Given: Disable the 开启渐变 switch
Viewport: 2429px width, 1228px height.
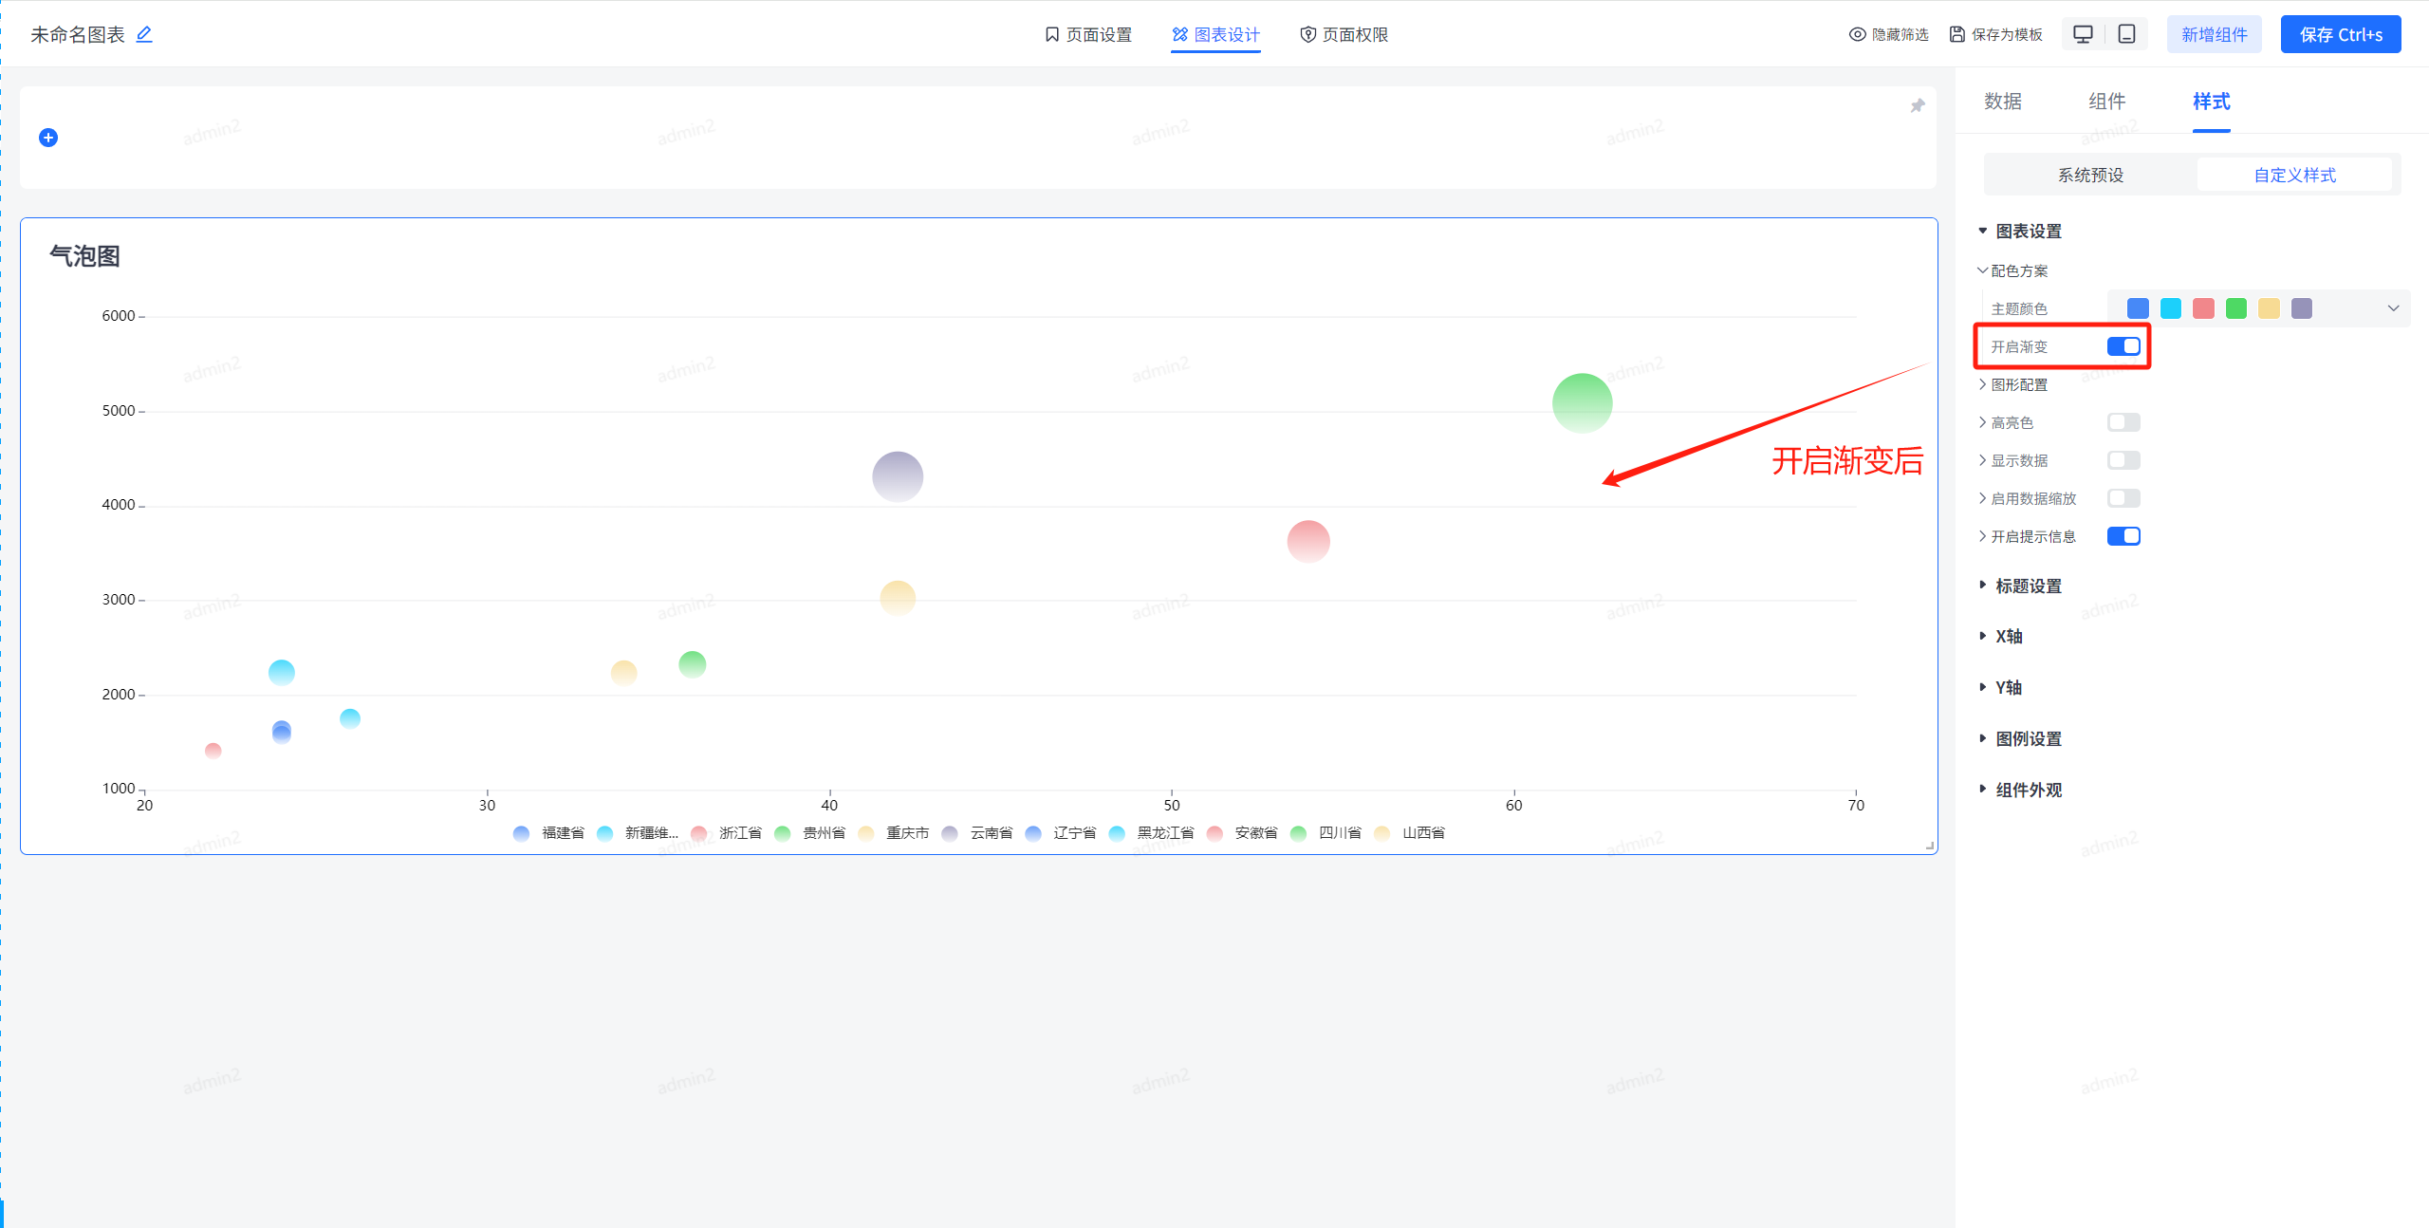Looking at the screenshot, I should click(x=2123, y=346).
